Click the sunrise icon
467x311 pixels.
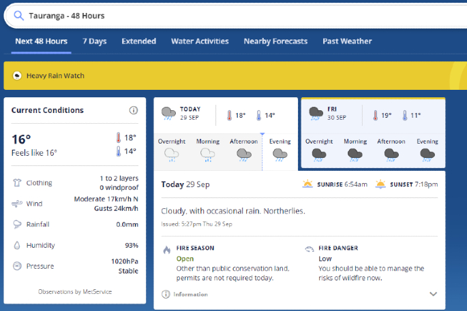pos(308,184)
